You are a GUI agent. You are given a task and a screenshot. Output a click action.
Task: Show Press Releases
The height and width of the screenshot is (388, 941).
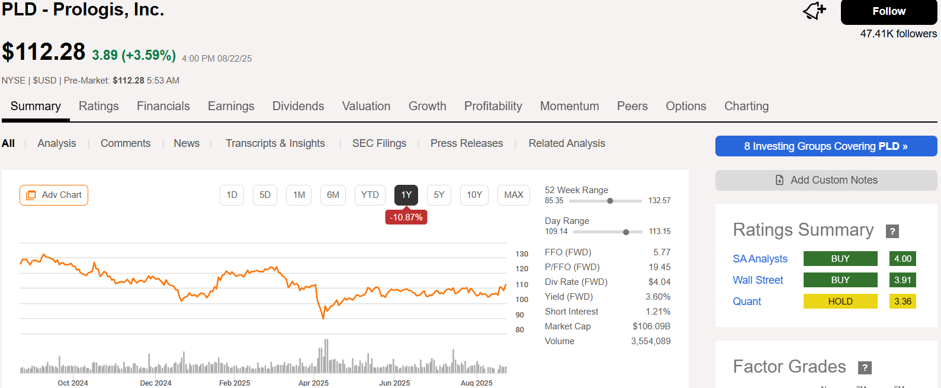tap(467, 143)
